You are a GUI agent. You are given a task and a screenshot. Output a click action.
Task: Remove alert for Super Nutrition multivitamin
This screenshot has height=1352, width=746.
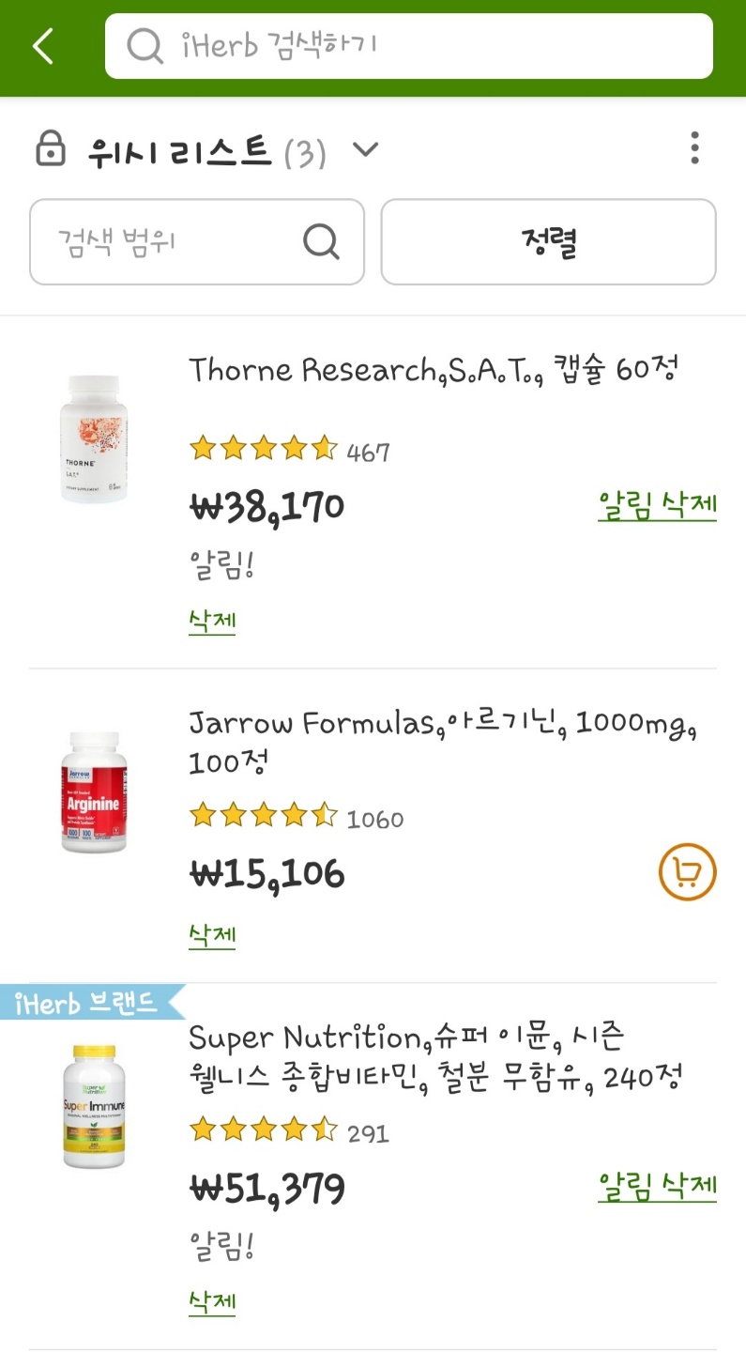657,1186
